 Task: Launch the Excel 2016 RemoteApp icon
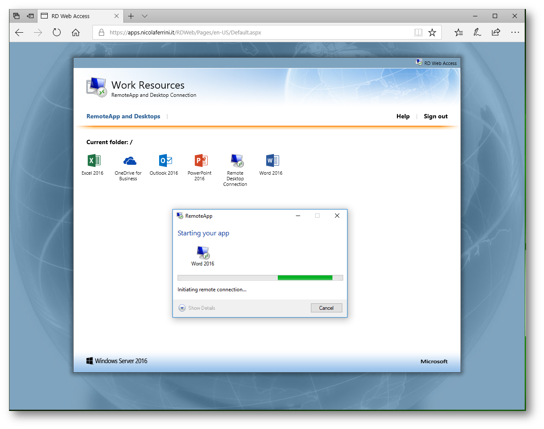tap(94, 160)
